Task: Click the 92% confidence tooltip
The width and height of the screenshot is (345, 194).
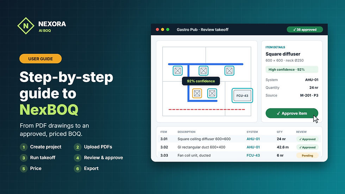Action: tap(201, 81)
